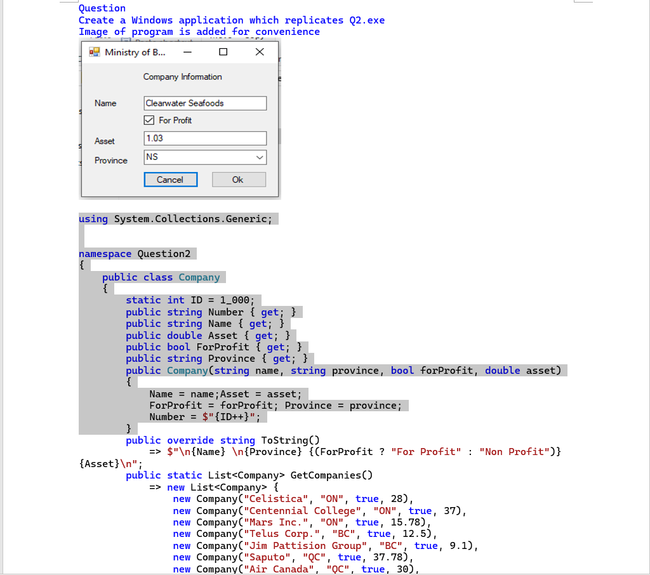Click the 'public string Number { get; }' line
This screenshot has width=650, height=575.
[211, 312]
